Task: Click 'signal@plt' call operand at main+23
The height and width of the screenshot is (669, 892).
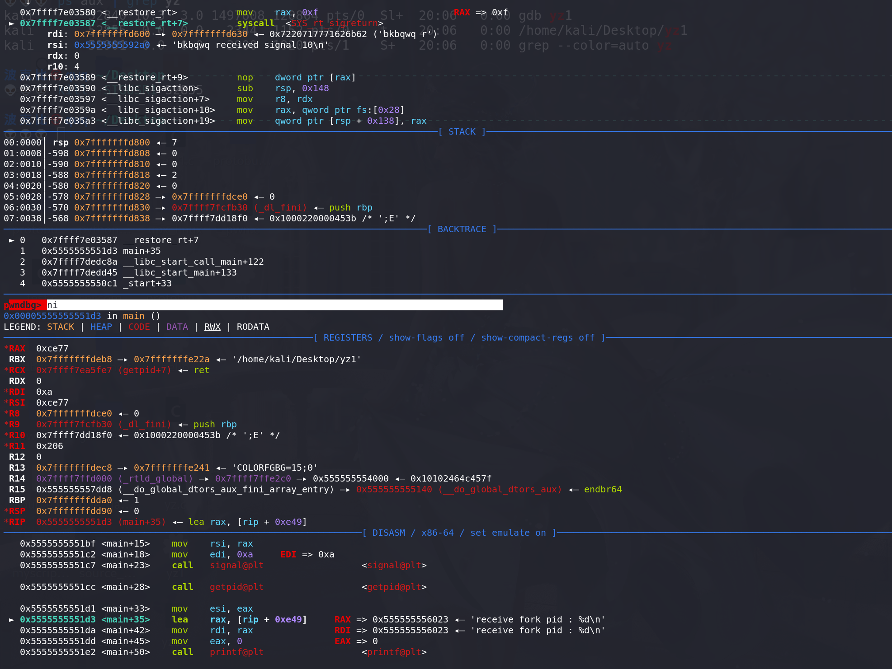Action: pyautogui.click(x=237, y=565)
